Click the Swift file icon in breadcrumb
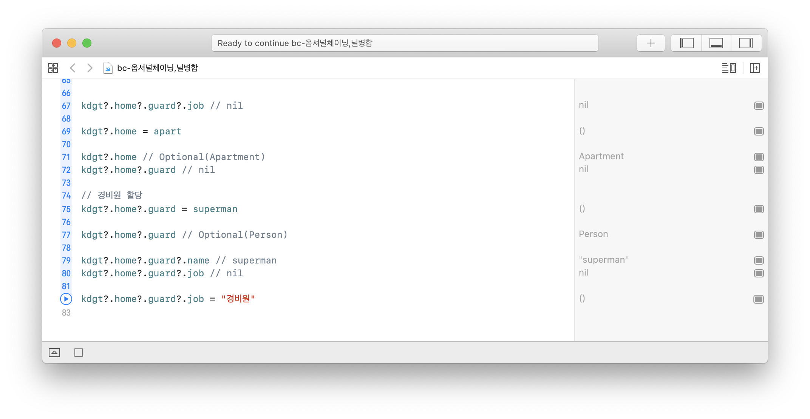This screenshot has height=419, width=810. [x=108, y=68]
